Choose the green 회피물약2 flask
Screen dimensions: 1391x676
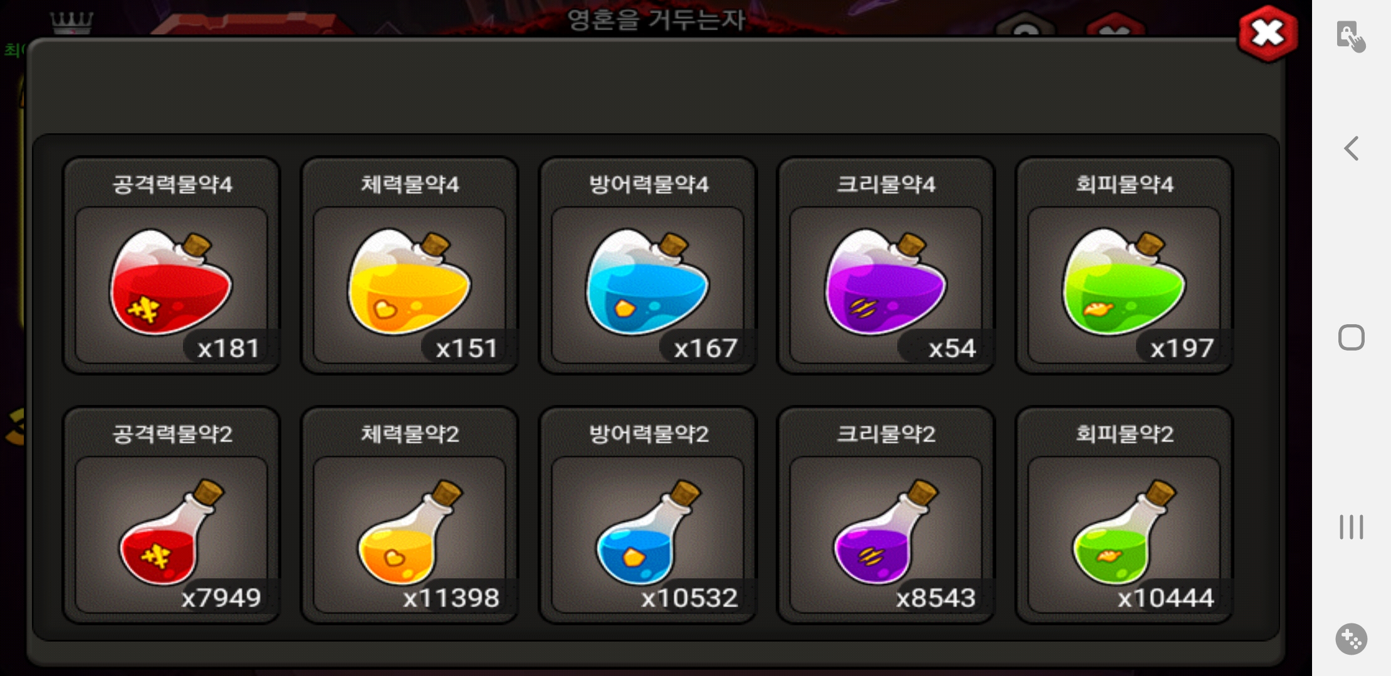coord(1123,532)
